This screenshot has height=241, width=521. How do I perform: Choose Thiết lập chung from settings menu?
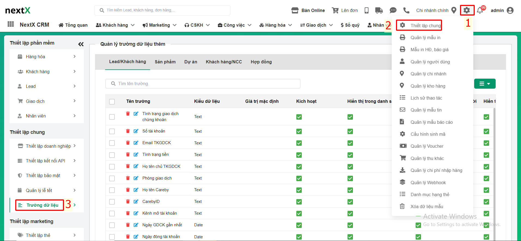(426, 26)
